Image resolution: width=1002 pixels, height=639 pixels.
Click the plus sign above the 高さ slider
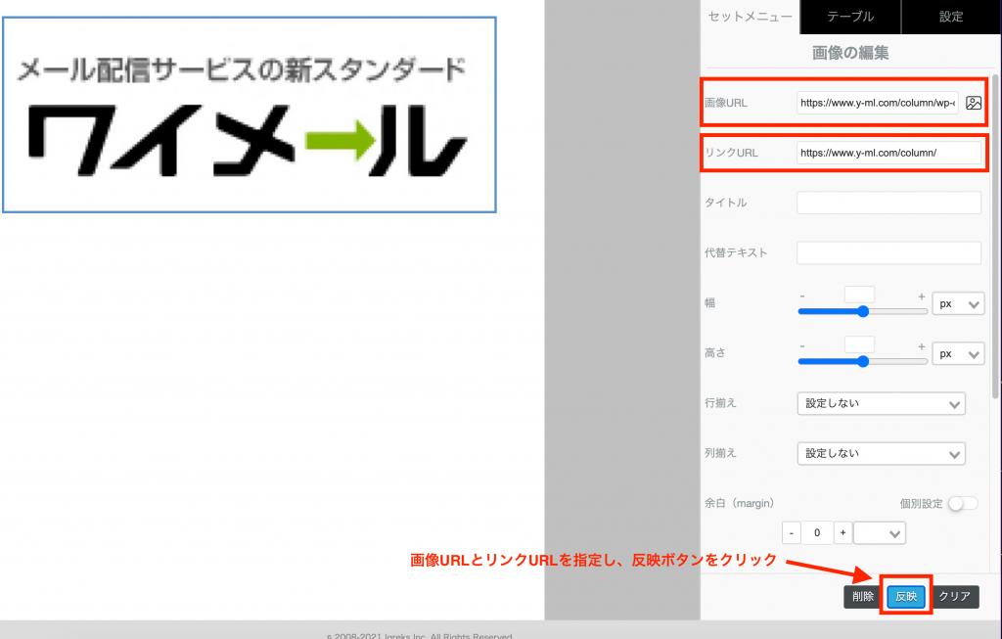[922, 346]
